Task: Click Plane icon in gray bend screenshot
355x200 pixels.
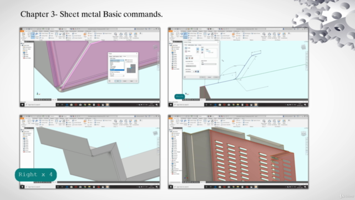Action: tap(85, 122)
